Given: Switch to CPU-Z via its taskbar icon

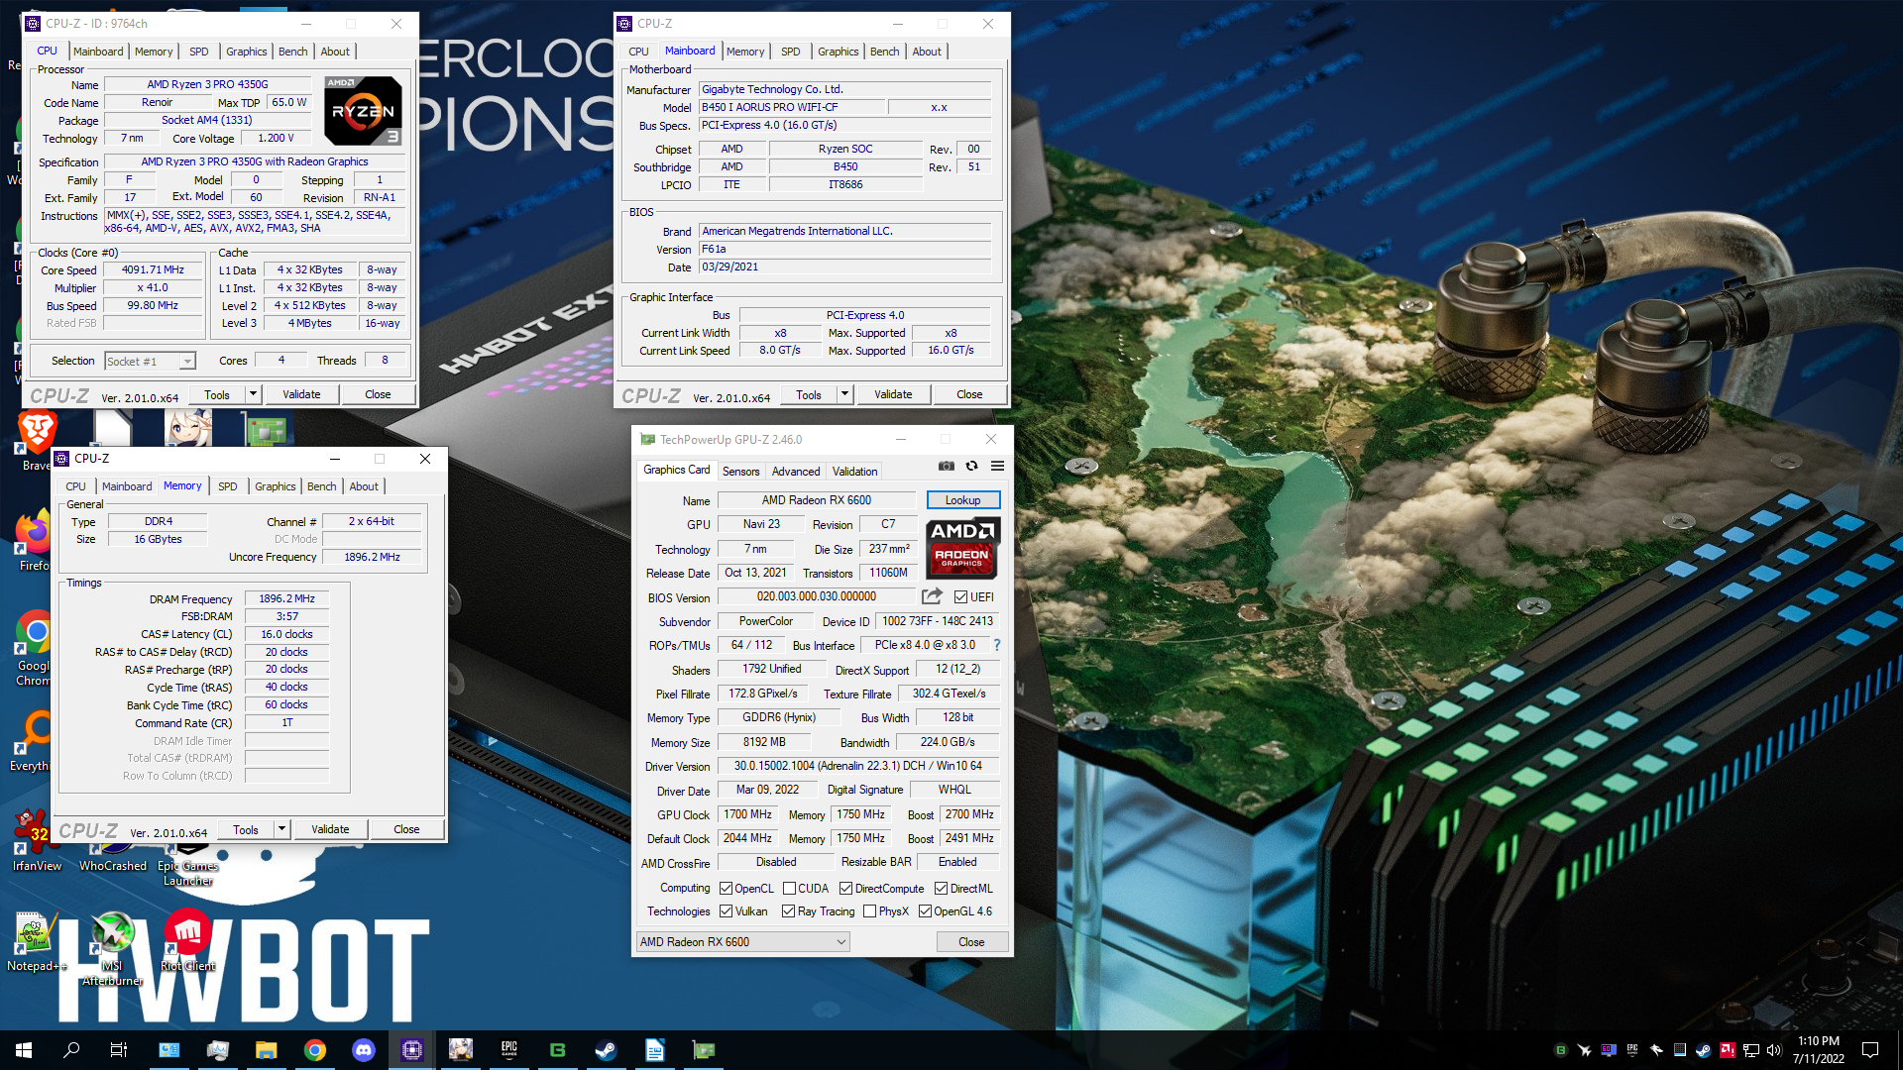Looking at the screenshot, I should (412, 1050).
